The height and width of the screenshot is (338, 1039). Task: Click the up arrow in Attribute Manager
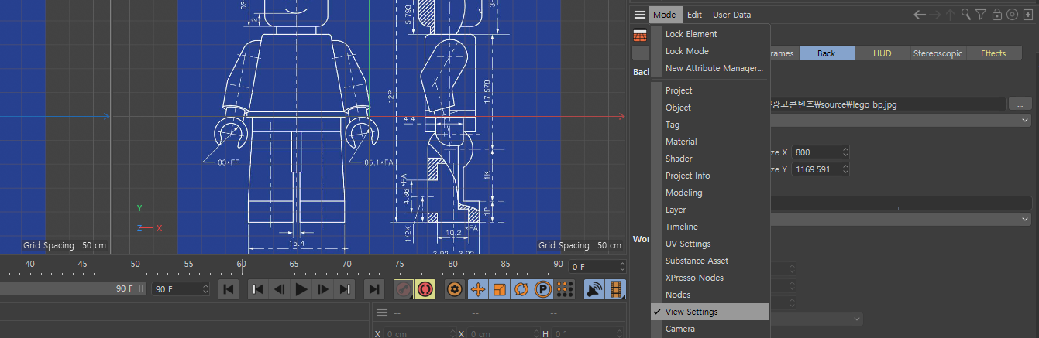[x=950, y=15]
